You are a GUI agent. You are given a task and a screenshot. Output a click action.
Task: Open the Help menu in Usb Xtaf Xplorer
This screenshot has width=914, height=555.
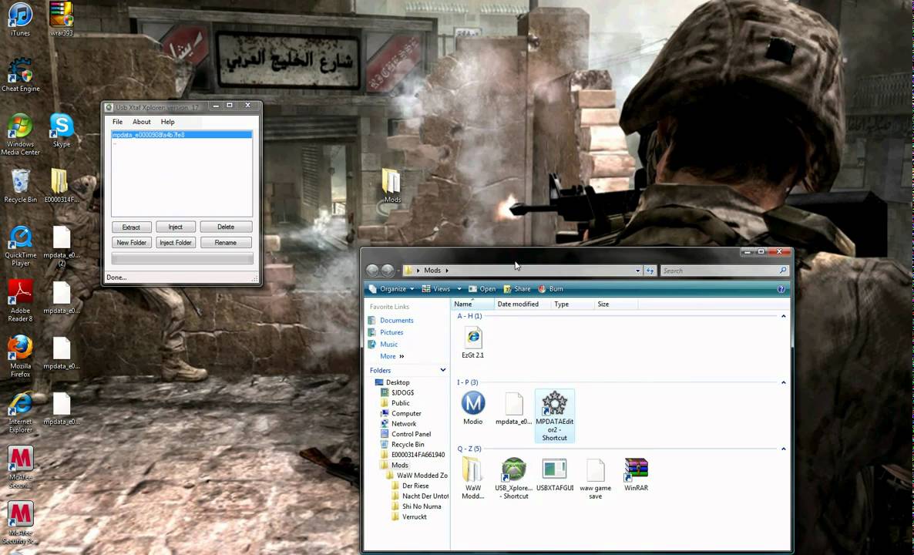[167, 122]
